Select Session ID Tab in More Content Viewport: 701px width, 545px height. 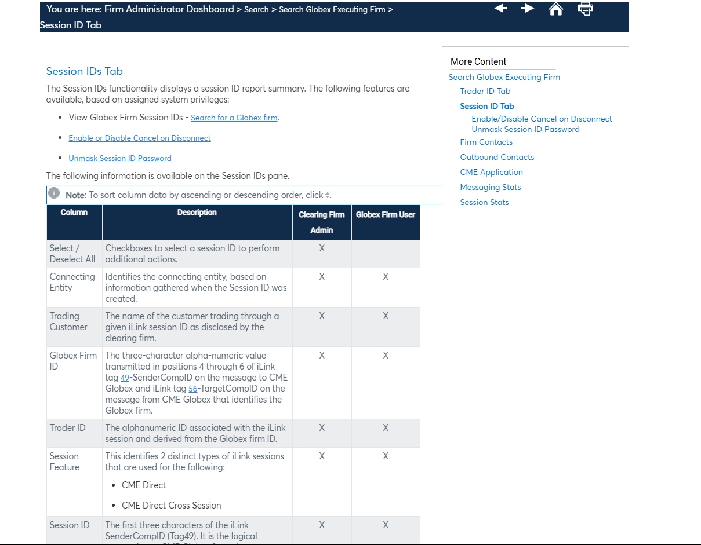[x=487, y=106]
